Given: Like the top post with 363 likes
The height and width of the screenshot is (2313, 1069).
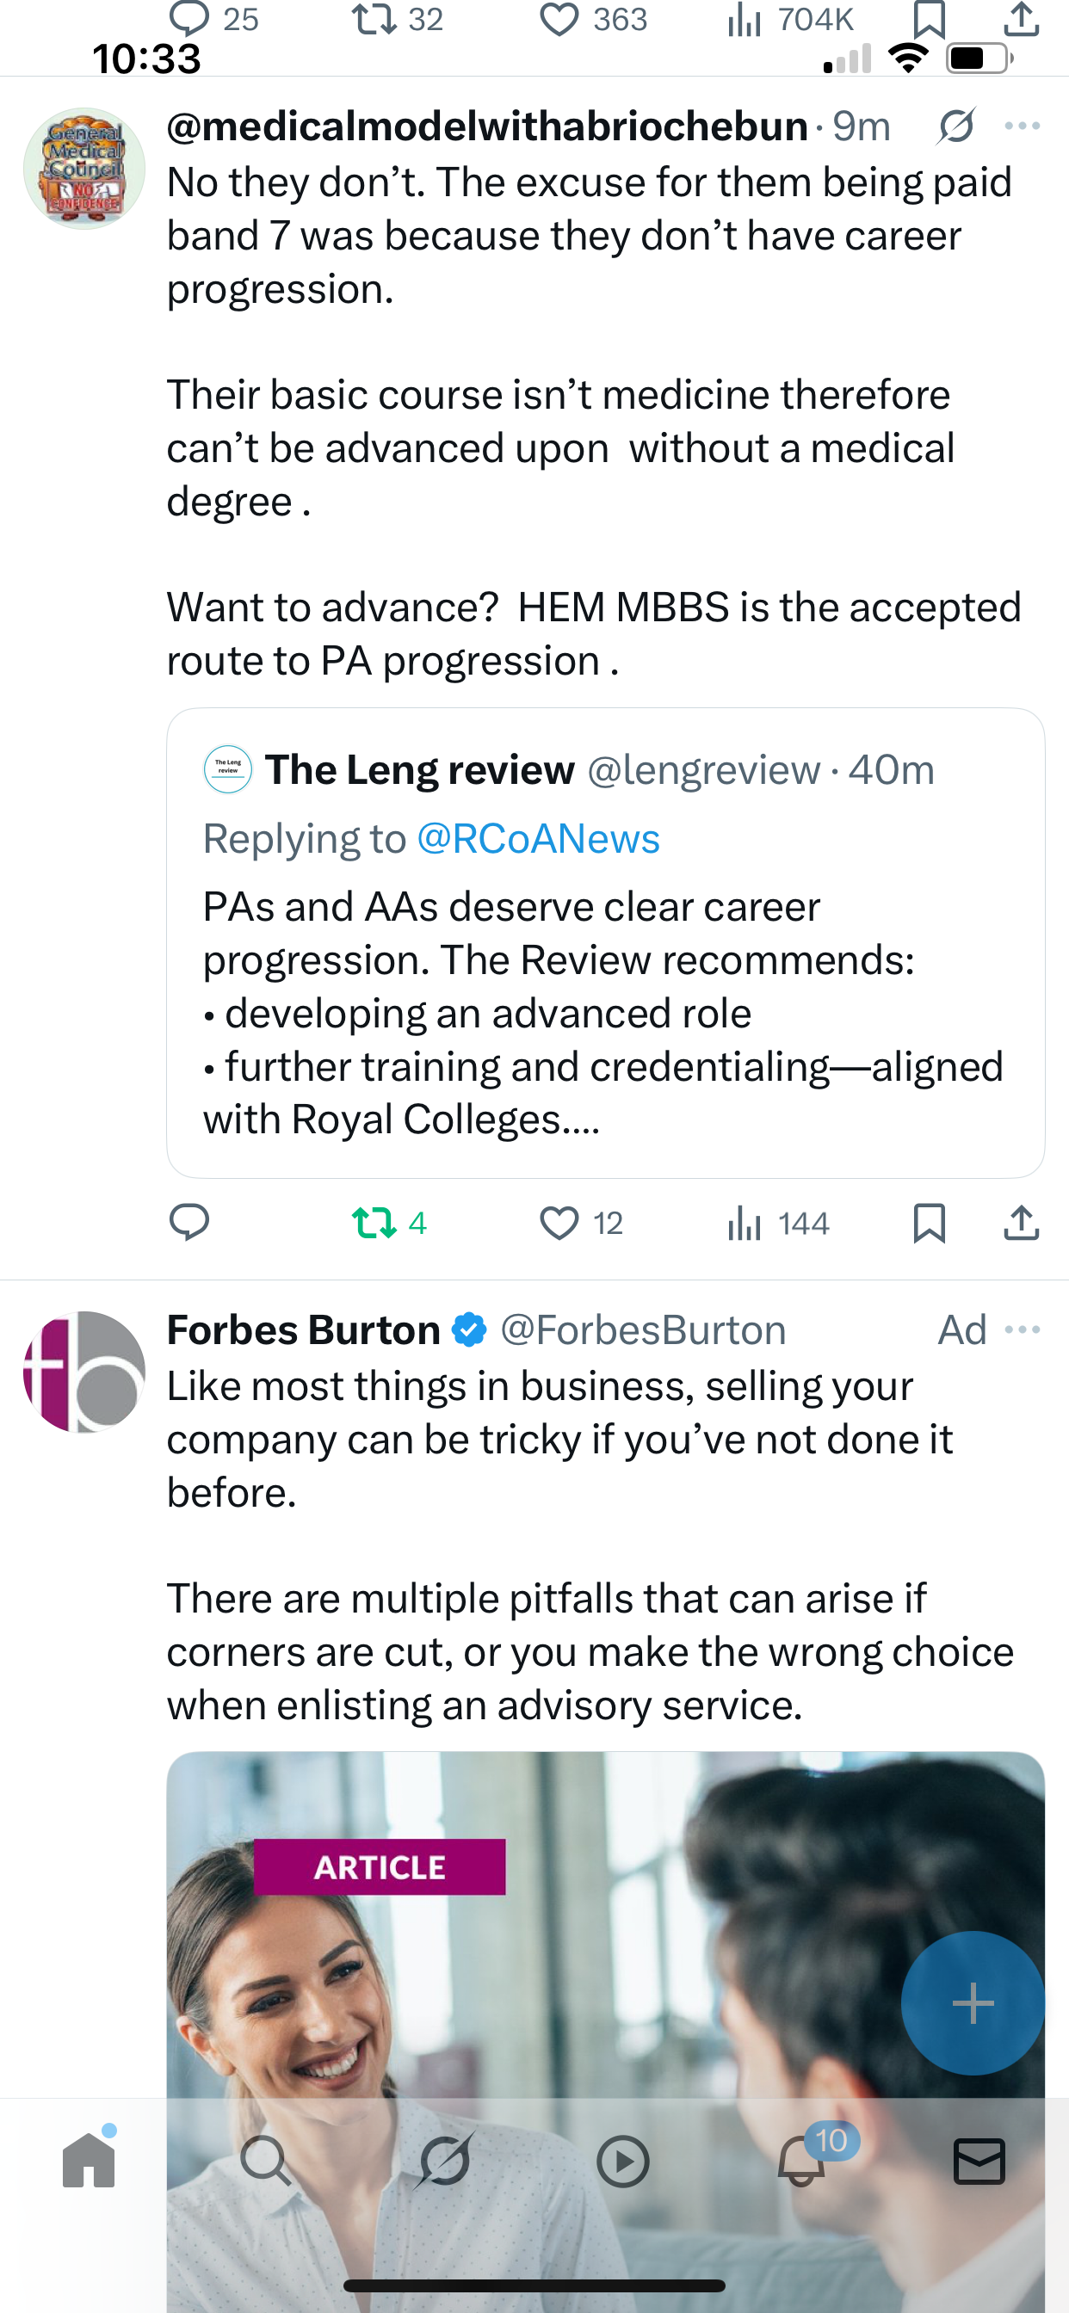Looking at the screenshot, I should (x=593, y=20).
